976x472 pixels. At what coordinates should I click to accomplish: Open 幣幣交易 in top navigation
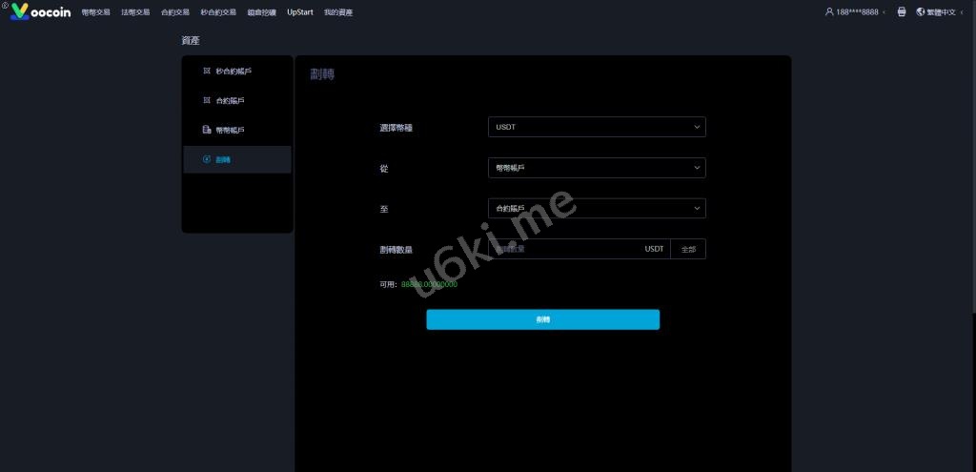pyautogui.click(x=96, y=12)
